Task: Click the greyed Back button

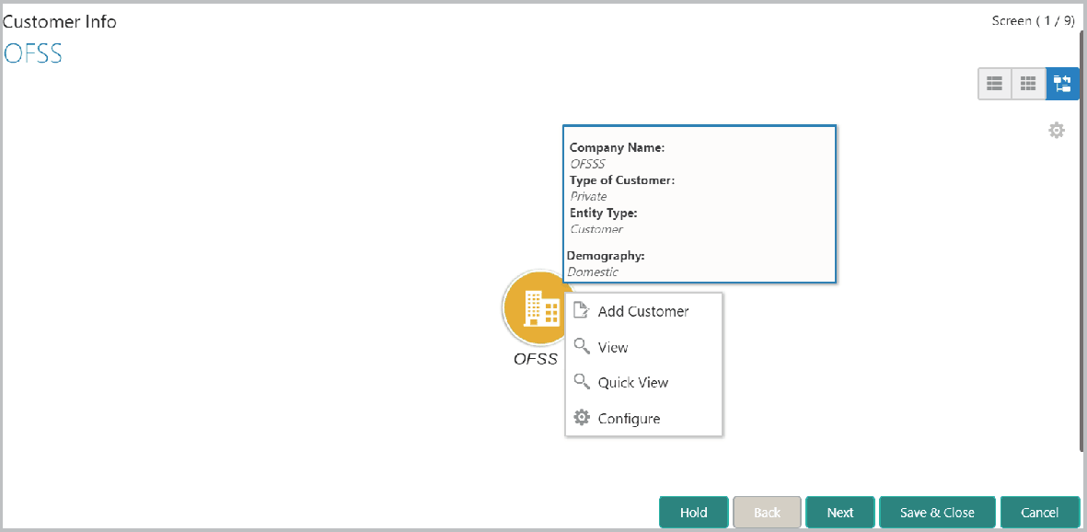Action: (x=767, y=513)
